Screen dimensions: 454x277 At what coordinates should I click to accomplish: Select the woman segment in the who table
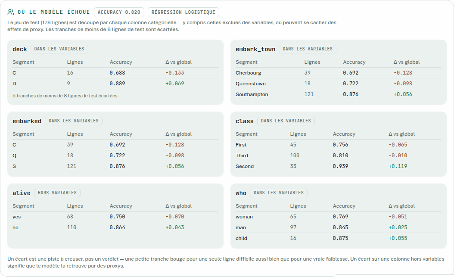pyautogui.click(x=244, y=217)
